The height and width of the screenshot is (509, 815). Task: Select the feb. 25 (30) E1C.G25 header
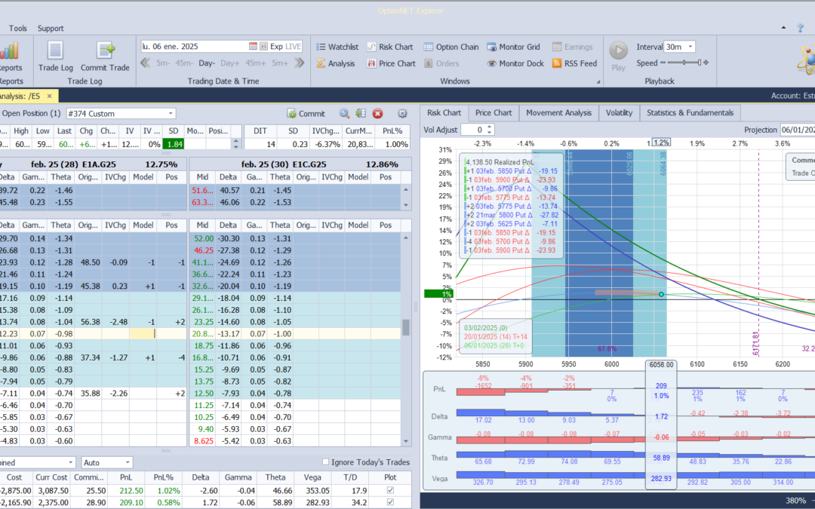[300, 164]
